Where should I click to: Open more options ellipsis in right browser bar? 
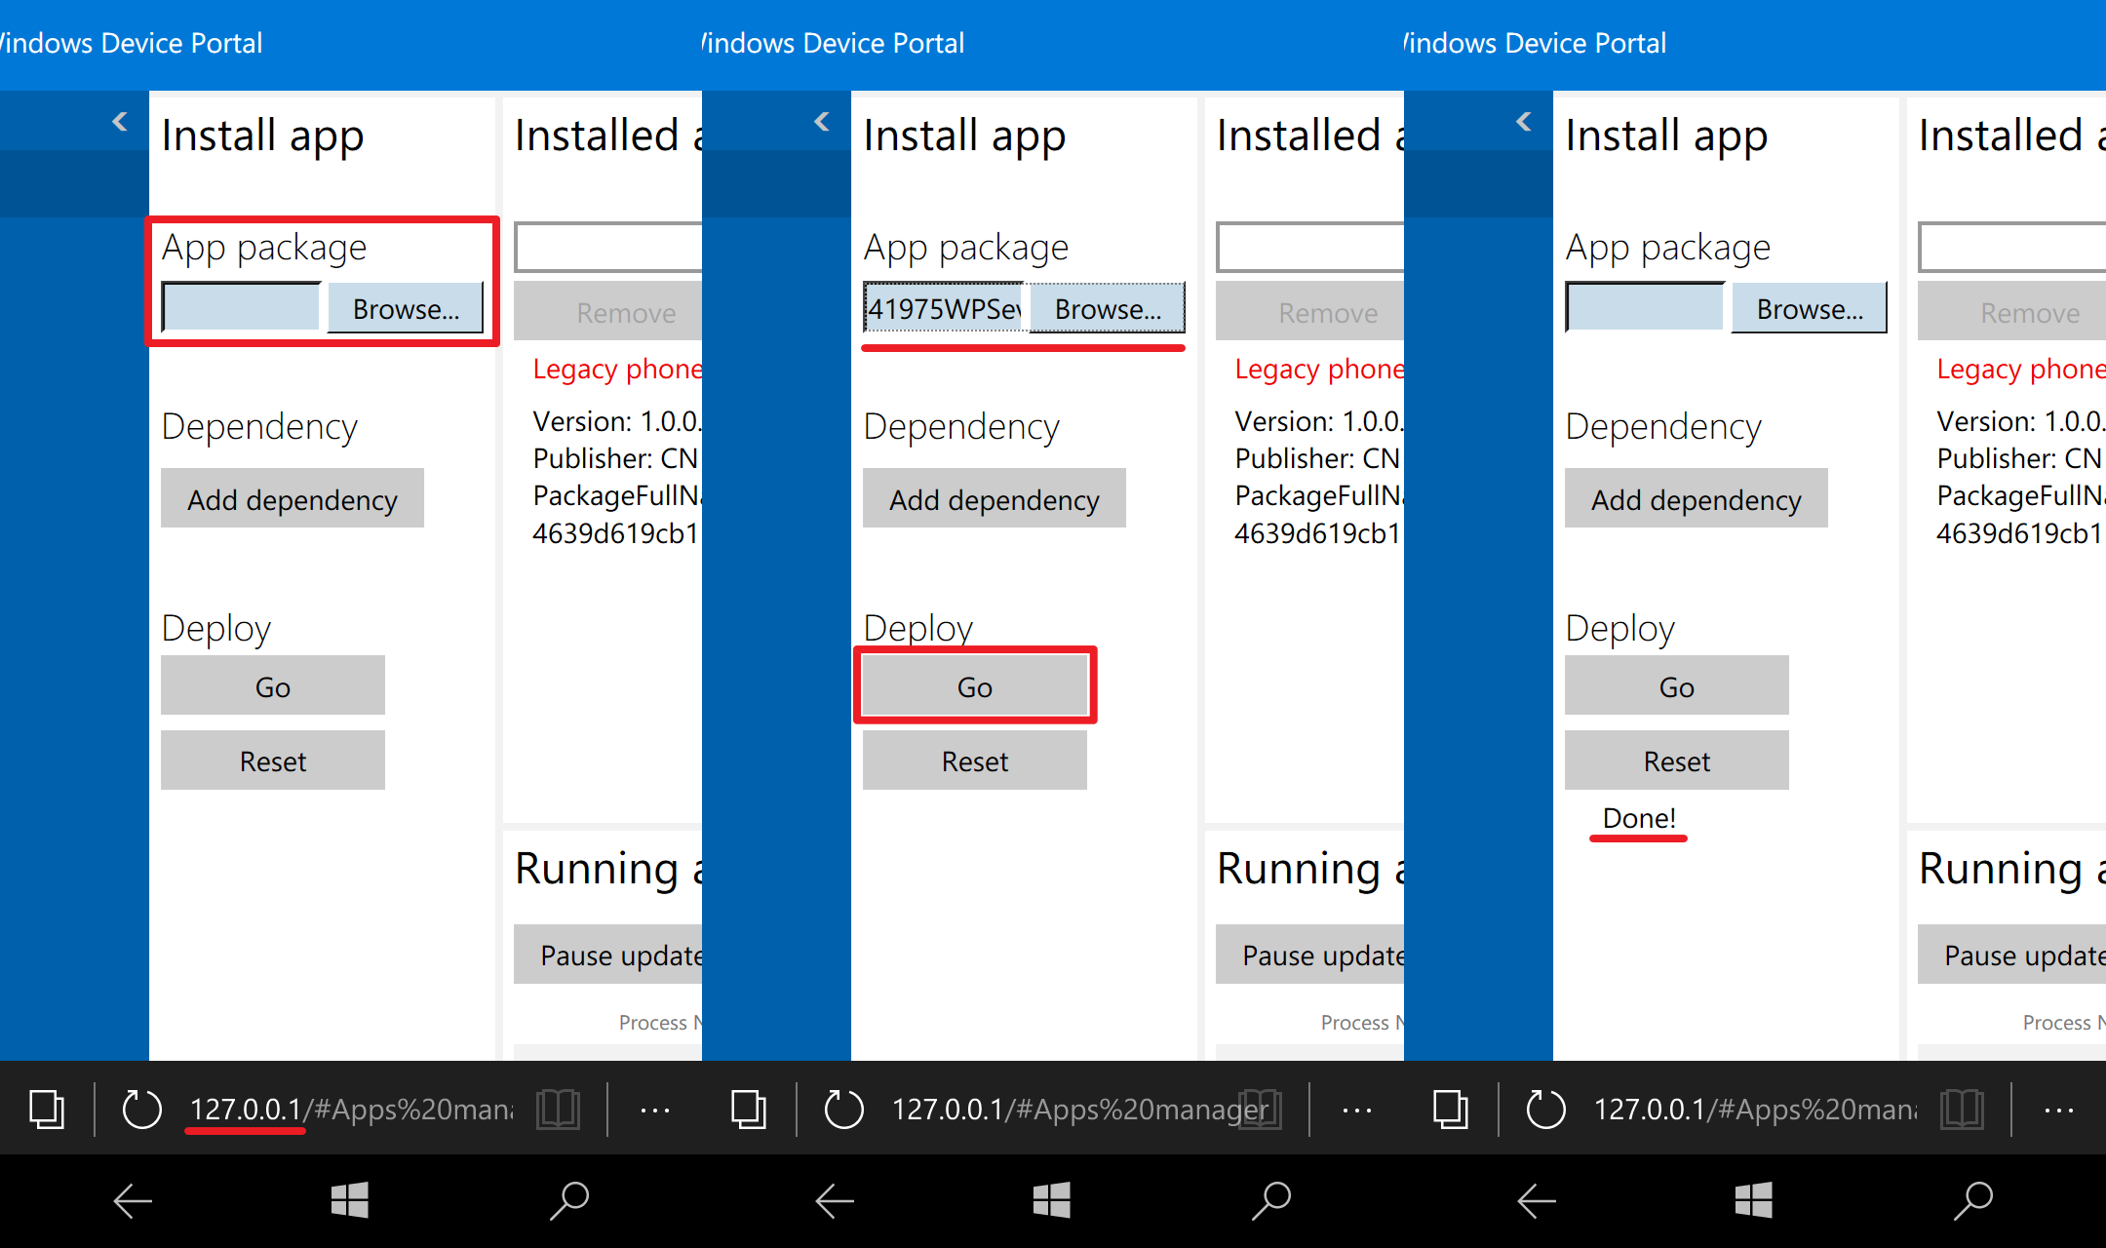[x=2059, y=1110]
